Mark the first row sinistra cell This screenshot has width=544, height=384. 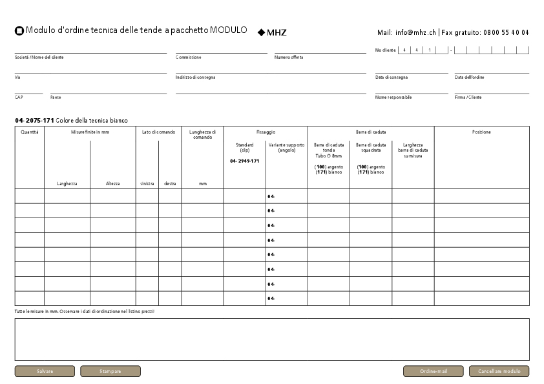[147, 196]
